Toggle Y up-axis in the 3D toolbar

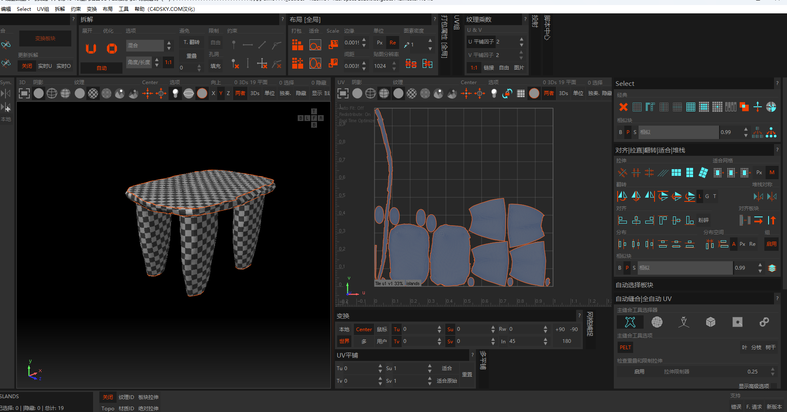pyautogui.click(x=221, y=93)
